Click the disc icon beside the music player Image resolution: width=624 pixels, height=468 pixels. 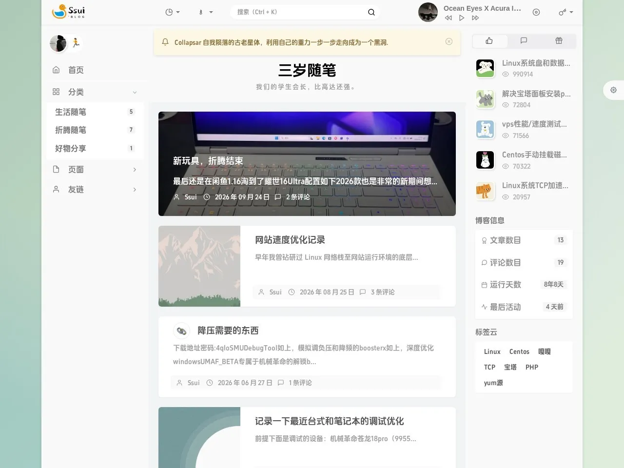point(536,12)
